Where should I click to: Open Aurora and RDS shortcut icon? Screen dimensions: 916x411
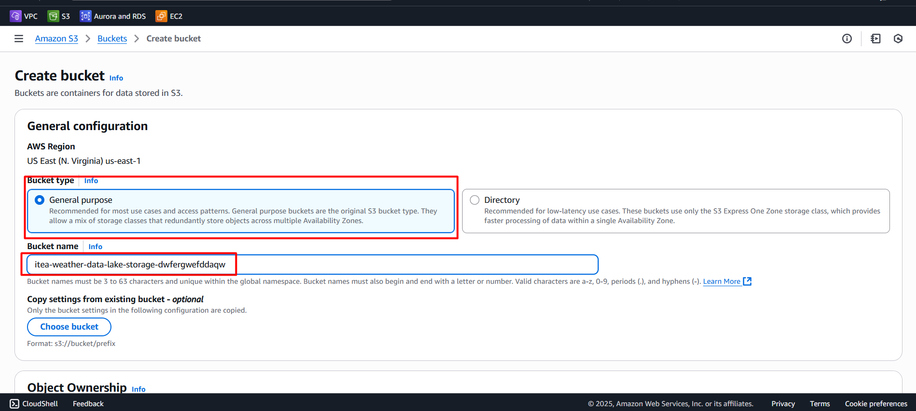[x=85, y=16]
